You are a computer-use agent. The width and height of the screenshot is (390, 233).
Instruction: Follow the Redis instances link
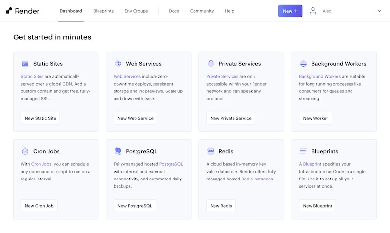[x=257, y=179]
